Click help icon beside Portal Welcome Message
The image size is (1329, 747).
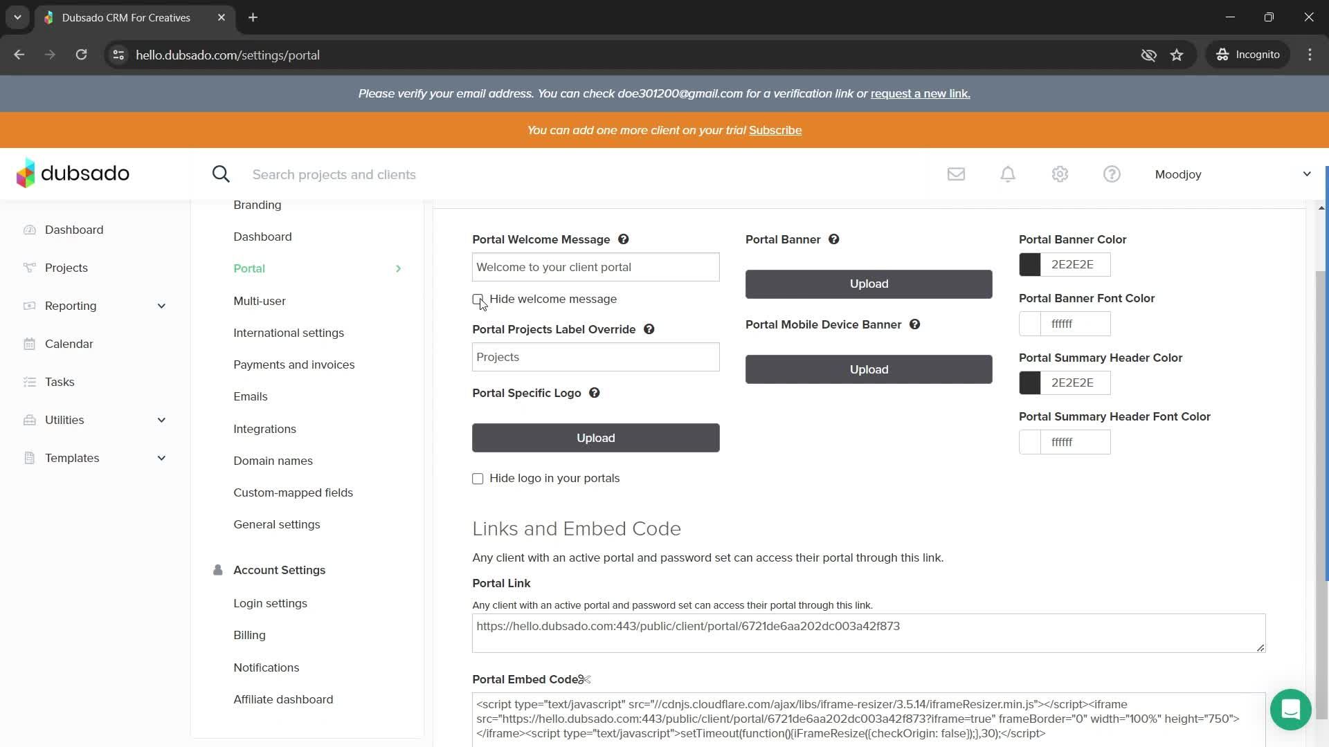pos(623,239)
